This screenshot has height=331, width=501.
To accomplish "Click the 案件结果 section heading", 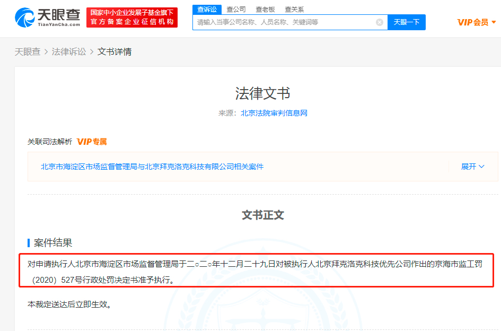I will pos(53,243).
